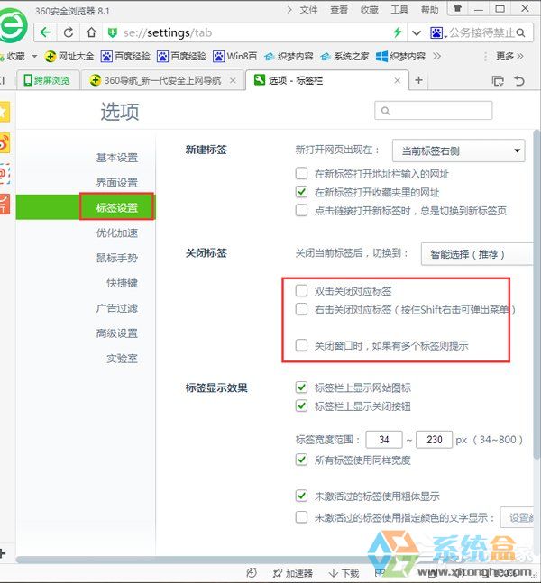
Task: Open the 智能选择（推荐）dropdown
Action: click(x=477, y=254)
